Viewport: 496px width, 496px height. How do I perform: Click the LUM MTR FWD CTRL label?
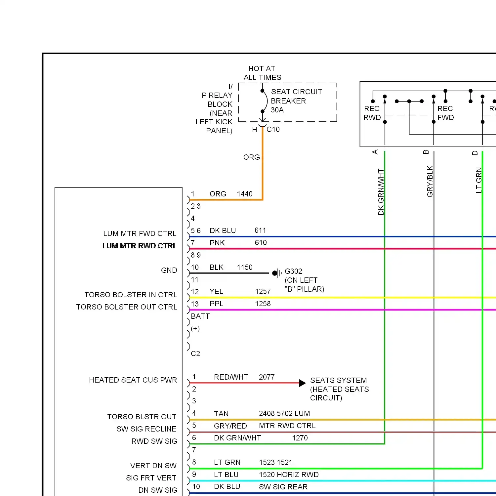pyautogui.click(x=140, y=234)
